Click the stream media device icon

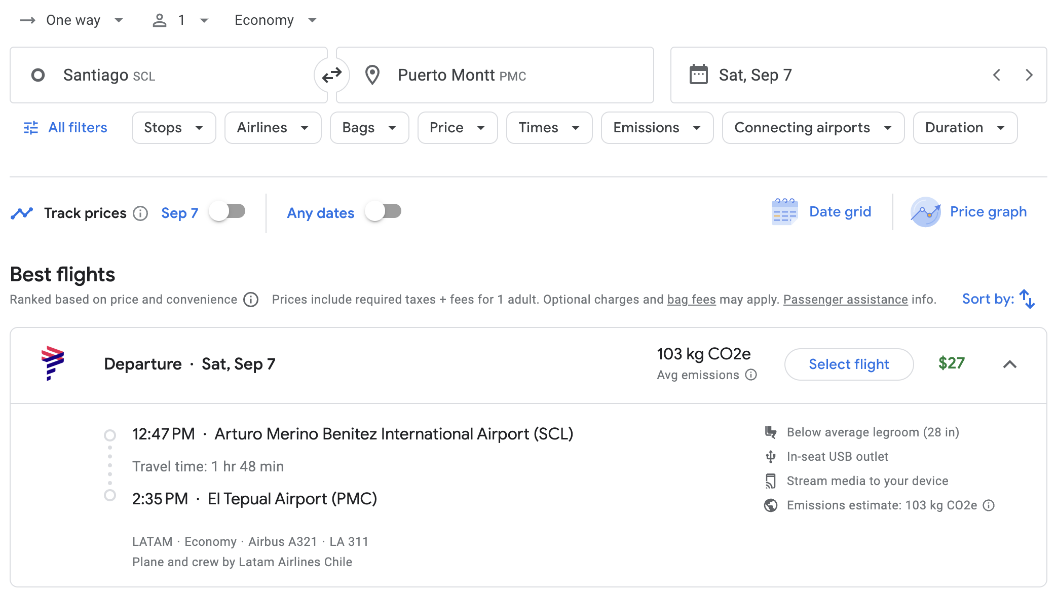(771, 481)
